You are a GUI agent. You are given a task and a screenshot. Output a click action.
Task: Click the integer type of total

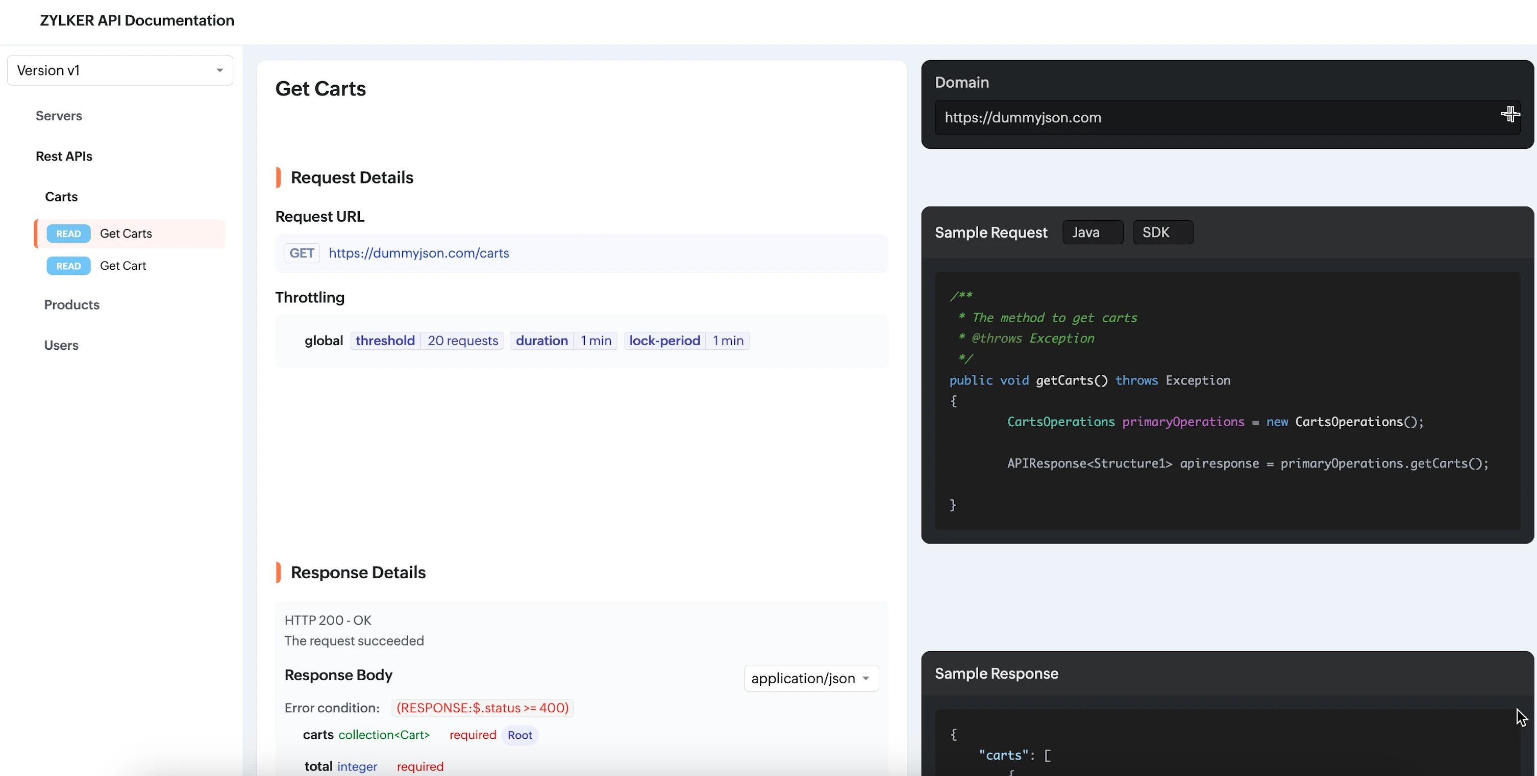point(357,766)
